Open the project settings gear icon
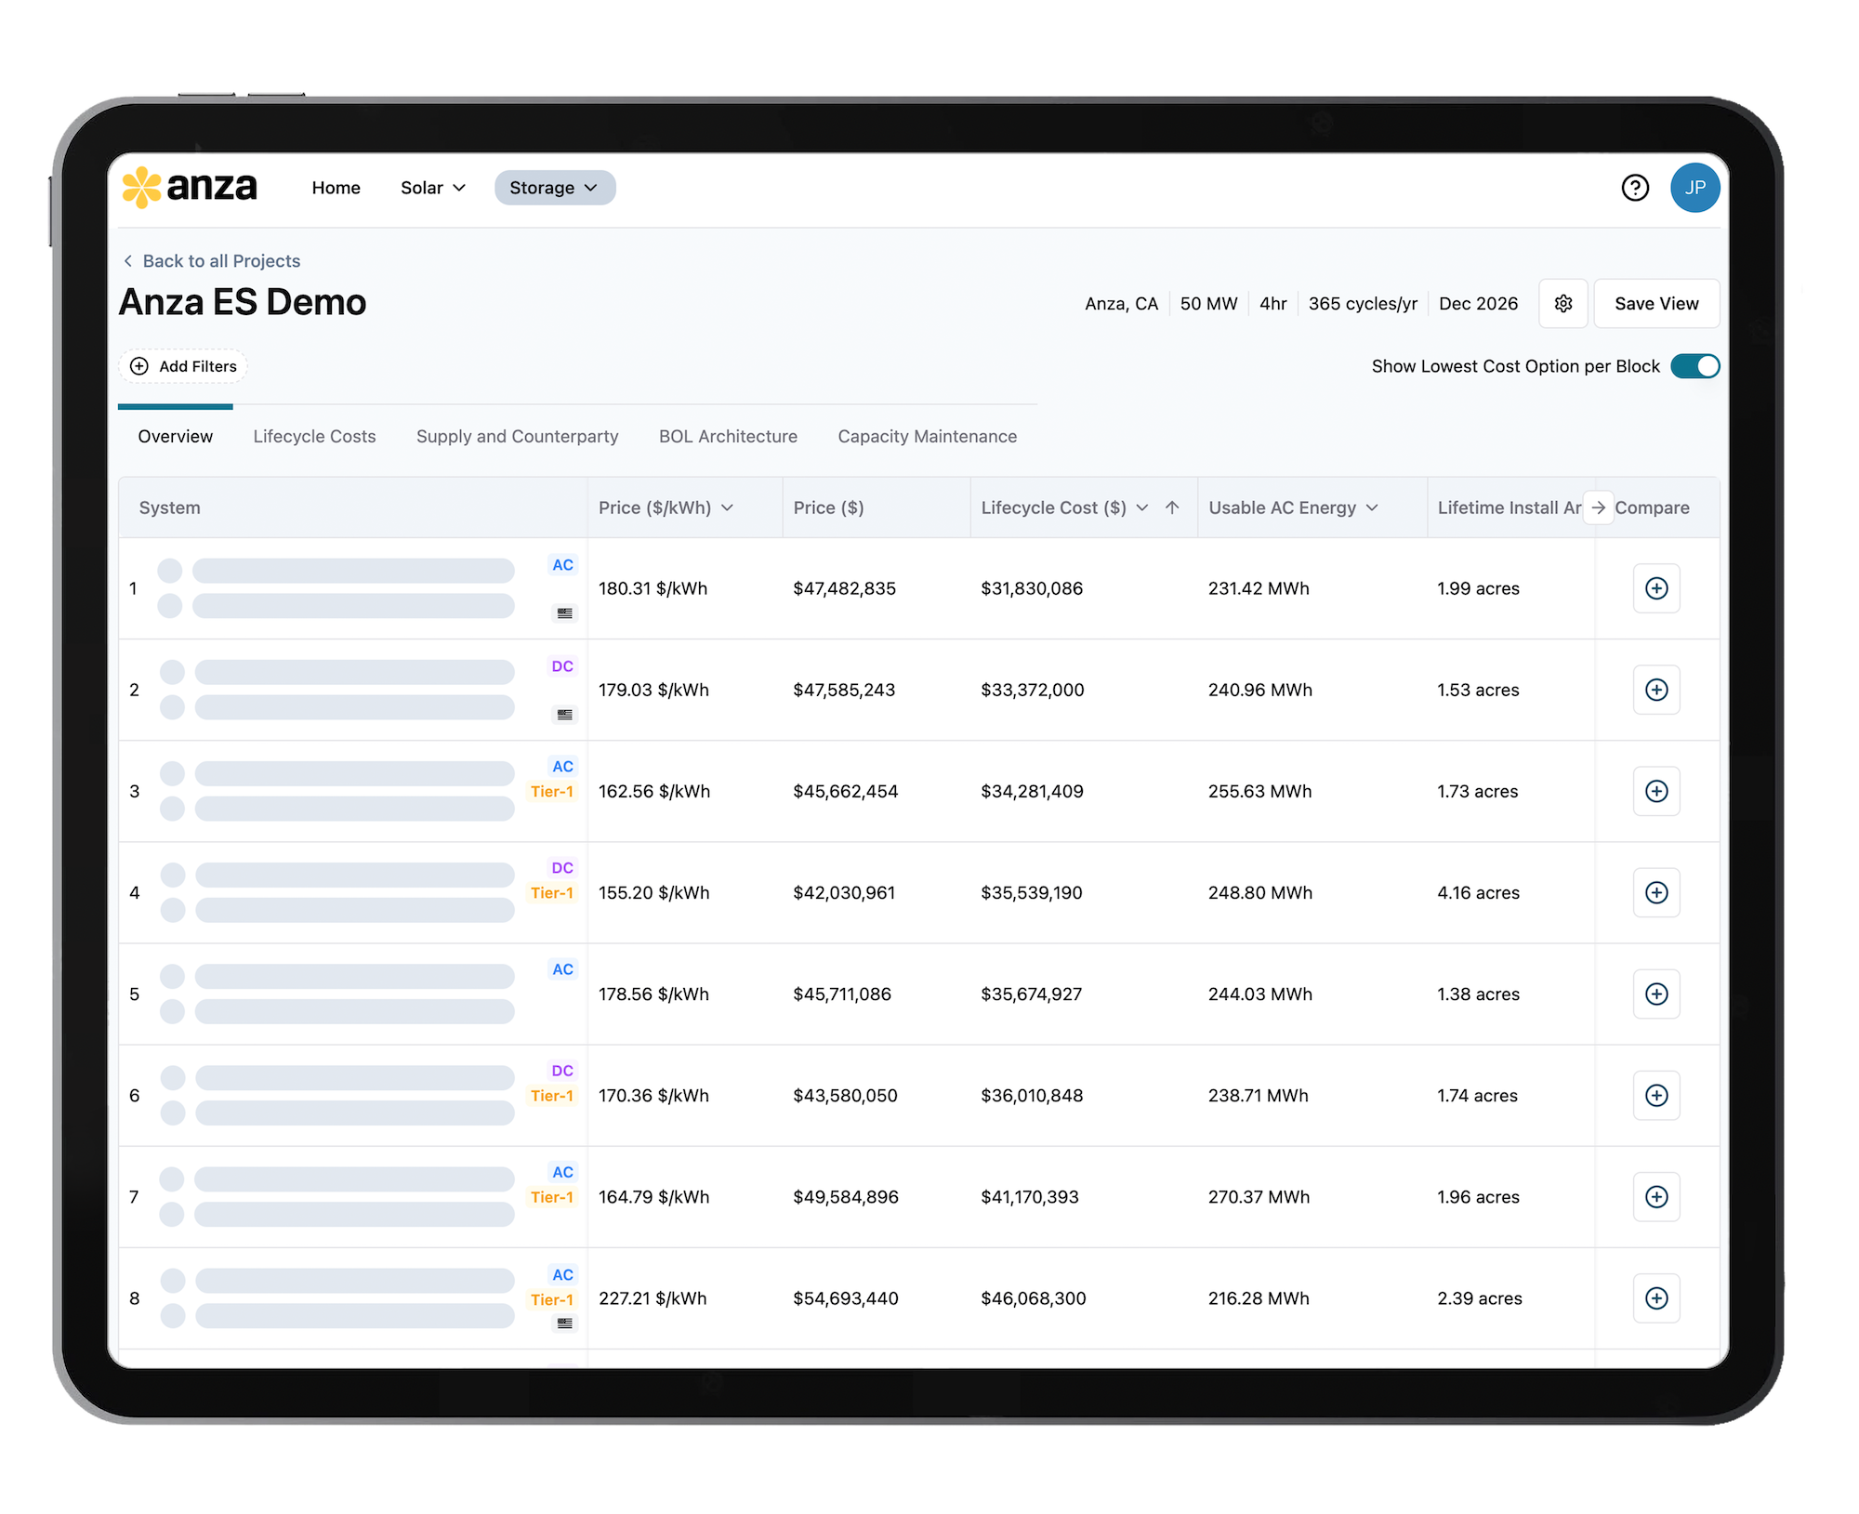The image size is (1859, 1514). [x=1563, y=303]
